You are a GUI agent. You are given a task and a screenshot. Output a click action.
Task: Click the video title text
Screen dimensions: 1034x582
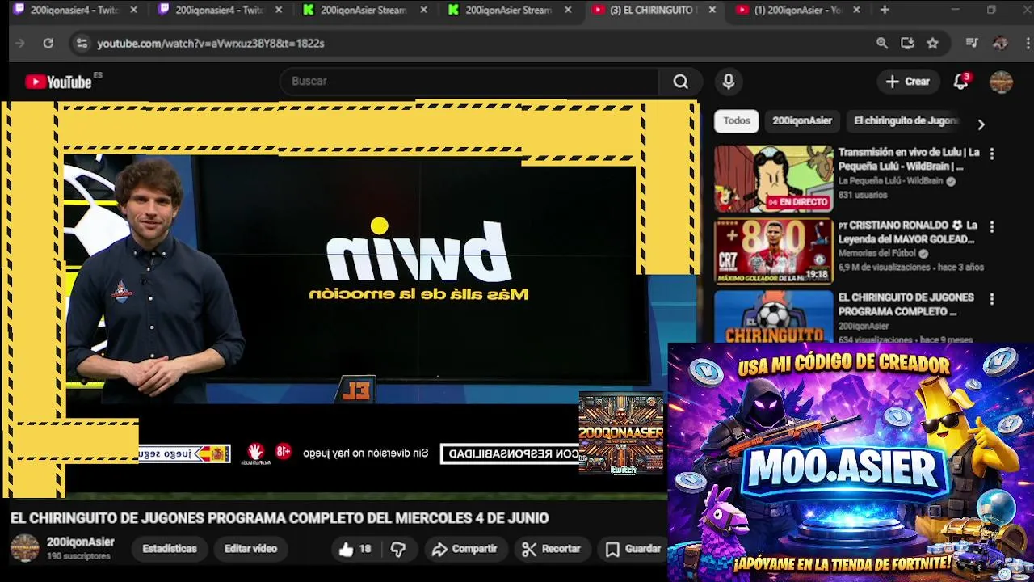[280, 518]
